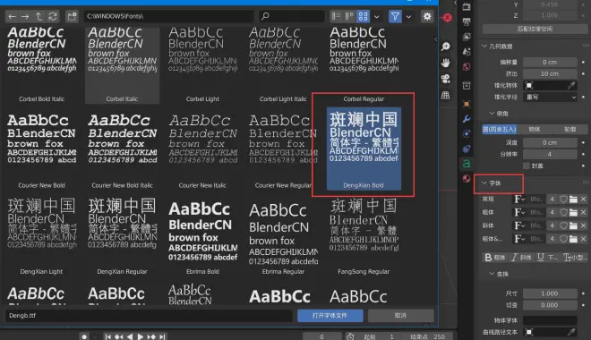
Task: Play animation in the timeline
Action: coord(141,336)
